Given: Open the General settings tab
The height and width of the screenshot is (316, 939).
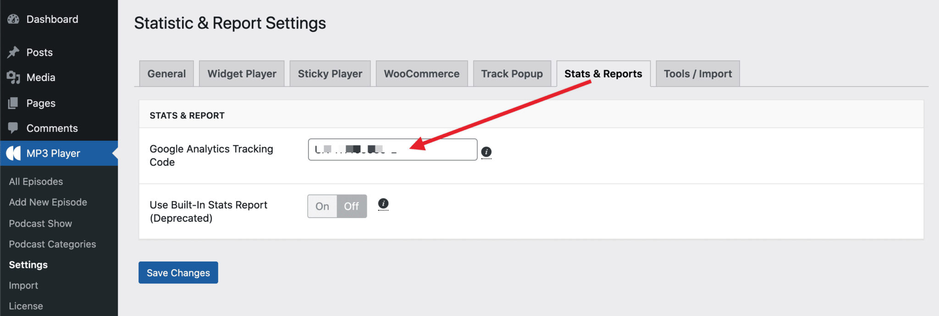Looking at the screenshot, I should [166, 74].
